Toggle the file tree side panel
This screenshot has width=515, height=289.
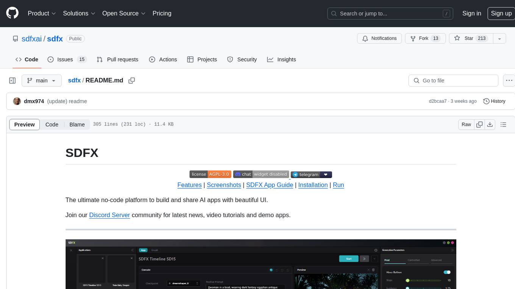12,81
